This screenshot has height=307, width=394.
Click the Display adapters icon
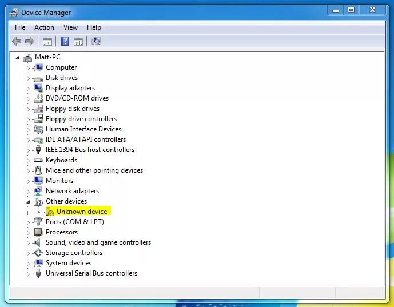[38, 88]
